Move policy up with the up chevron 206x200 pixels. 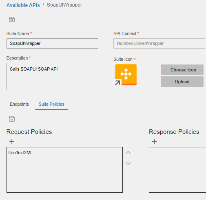point(128,153)
